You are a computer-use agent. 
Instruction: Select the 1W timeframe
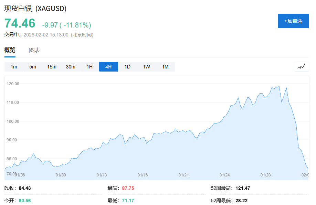(x=146, y=67)
